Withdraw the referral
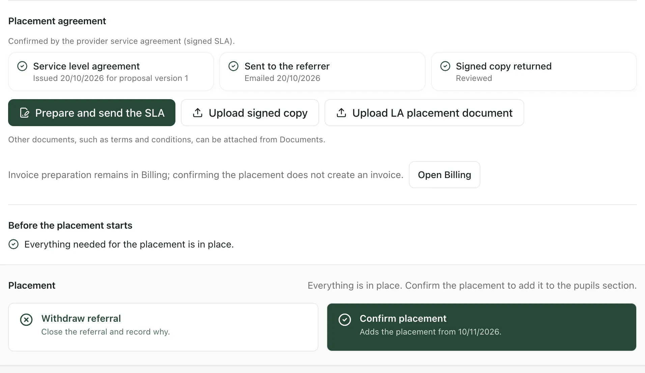This screenshot has width=645, height=373. click(163, 327)
